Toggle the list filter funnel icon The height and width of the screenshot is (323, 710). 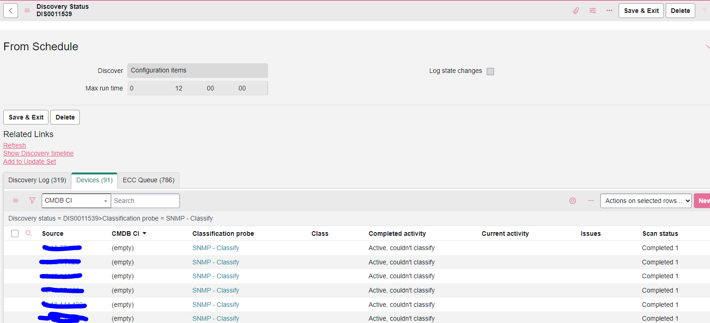pos(32,201)
